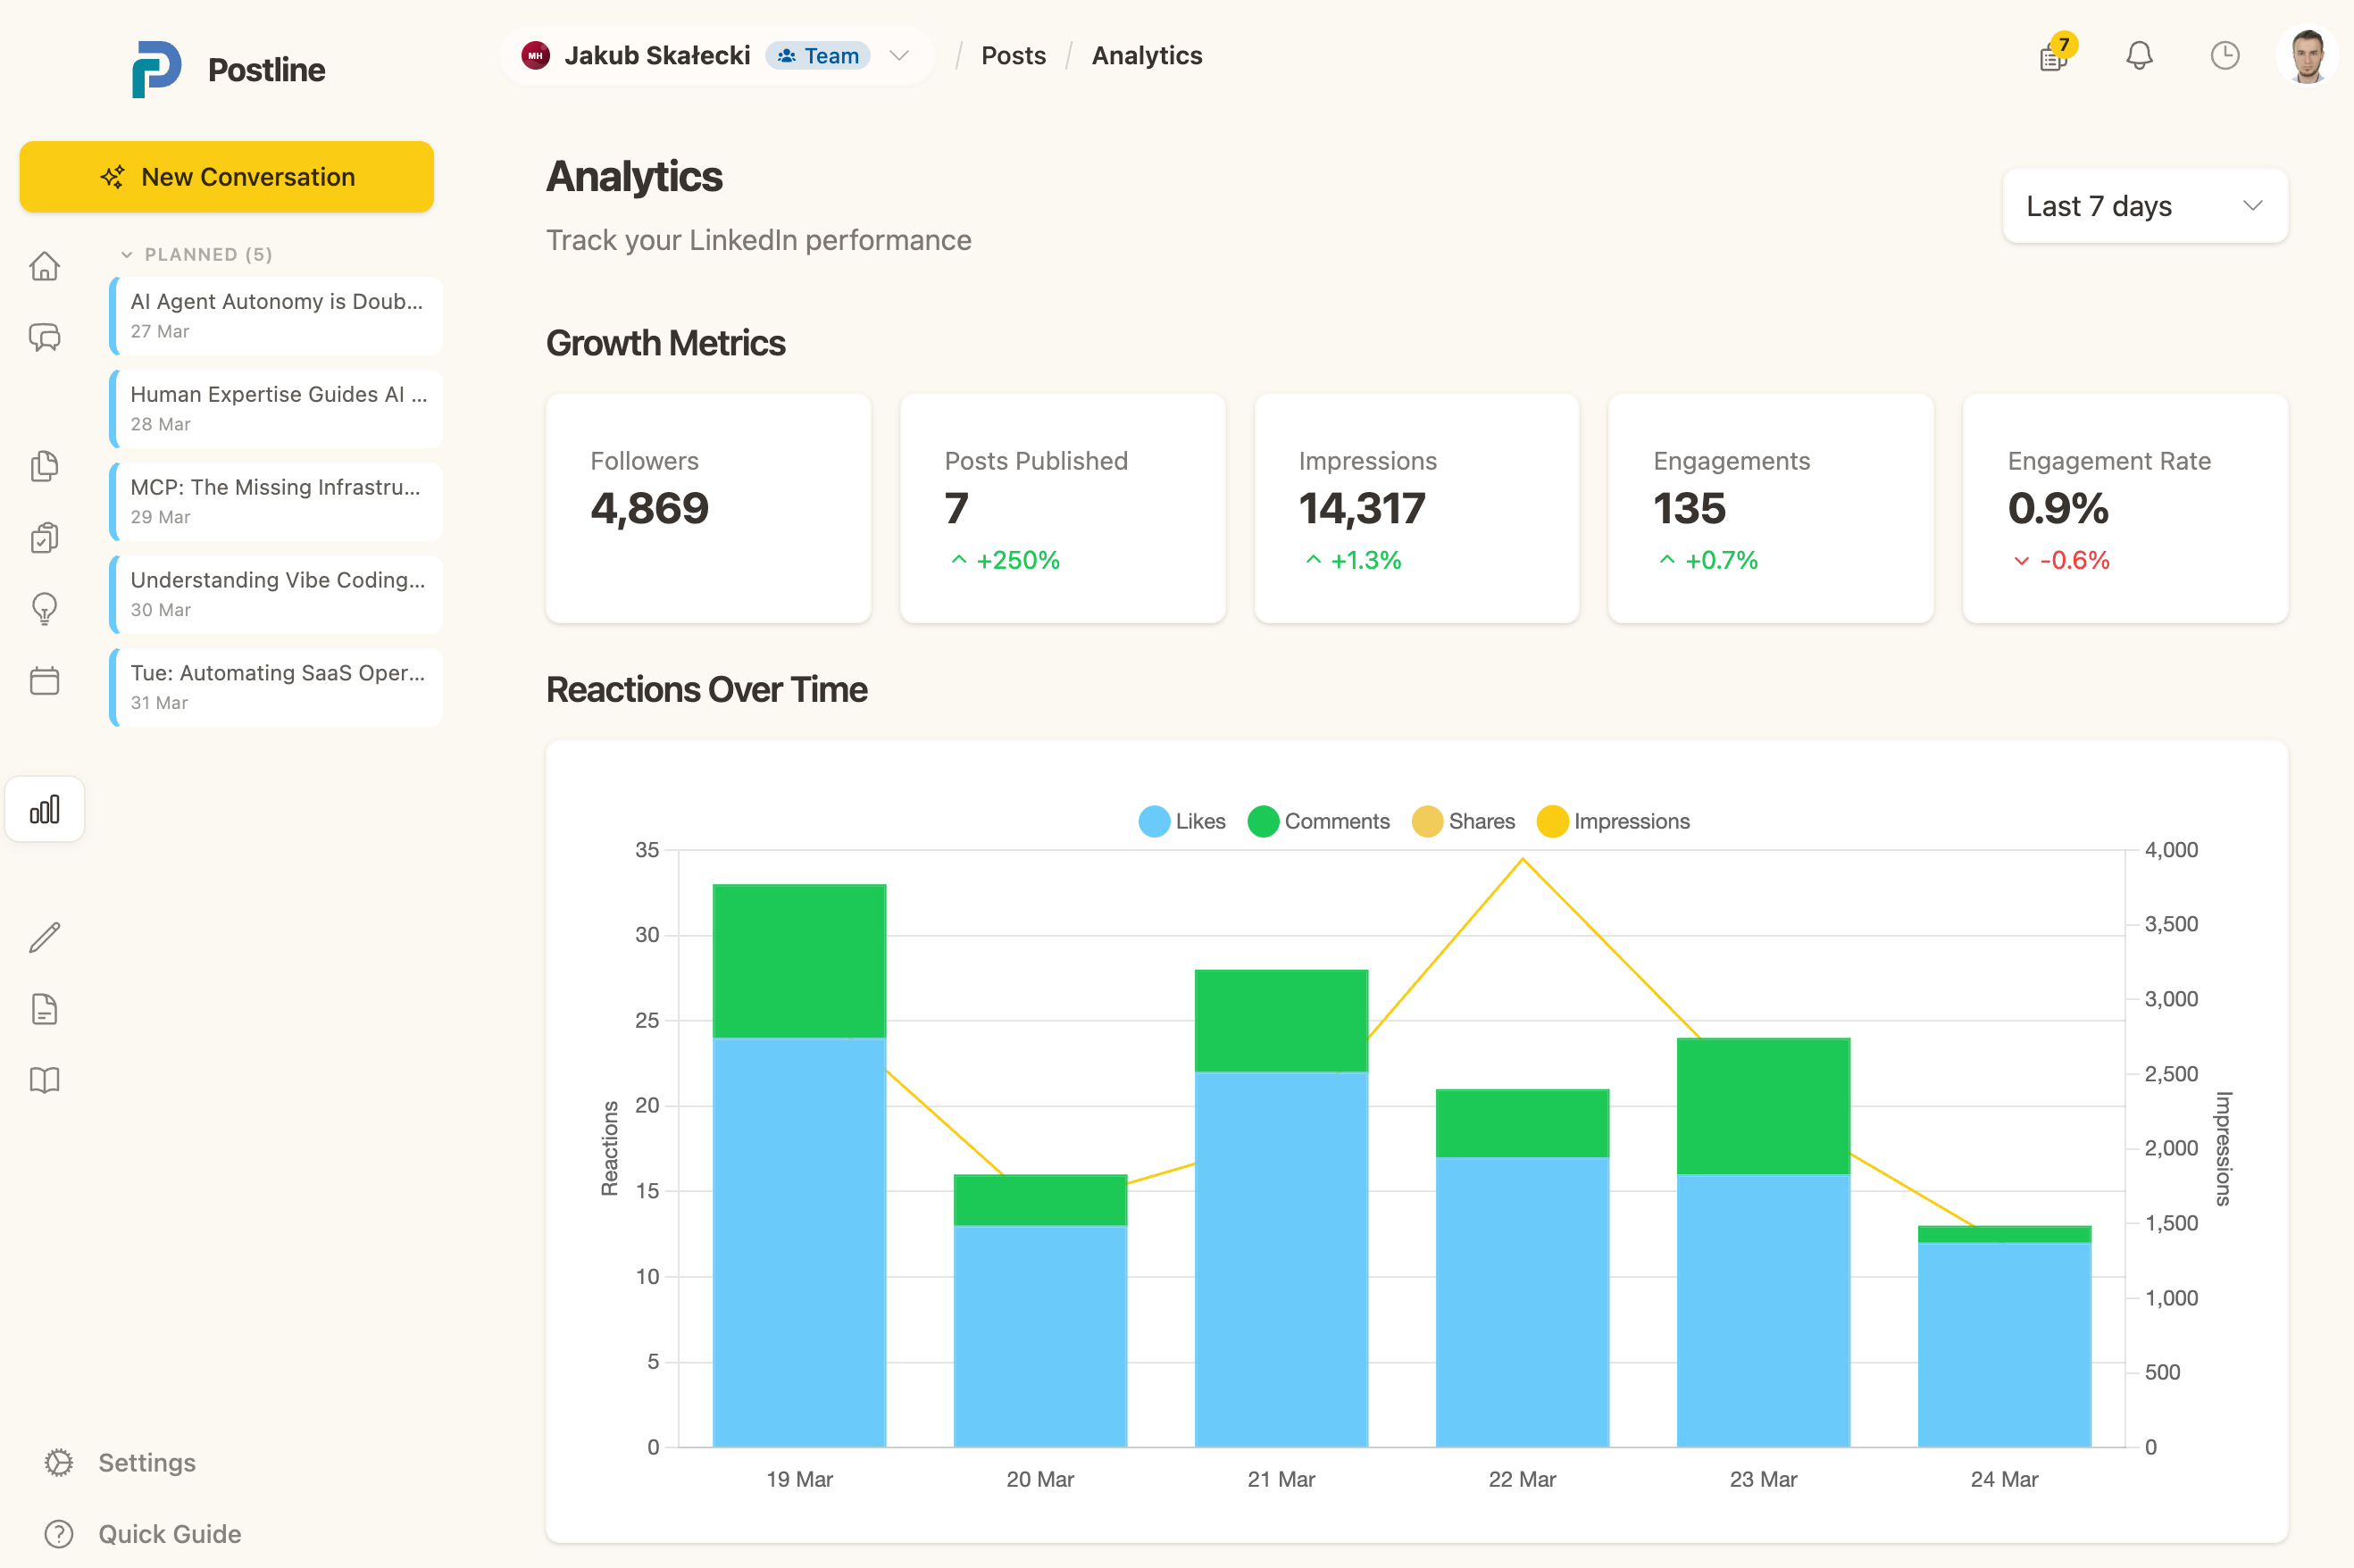Open the Quick Guide link
This screenshot has height=1568, width=2354.
tap(169, 1533)
